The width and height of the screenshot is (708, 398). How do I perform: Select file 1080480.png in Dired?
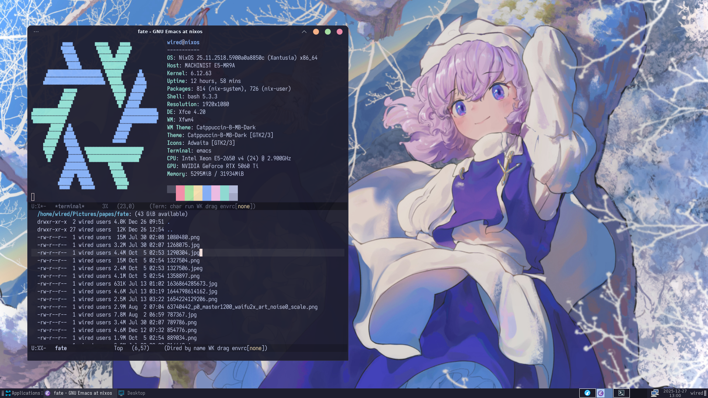click(x=183, y=237)
